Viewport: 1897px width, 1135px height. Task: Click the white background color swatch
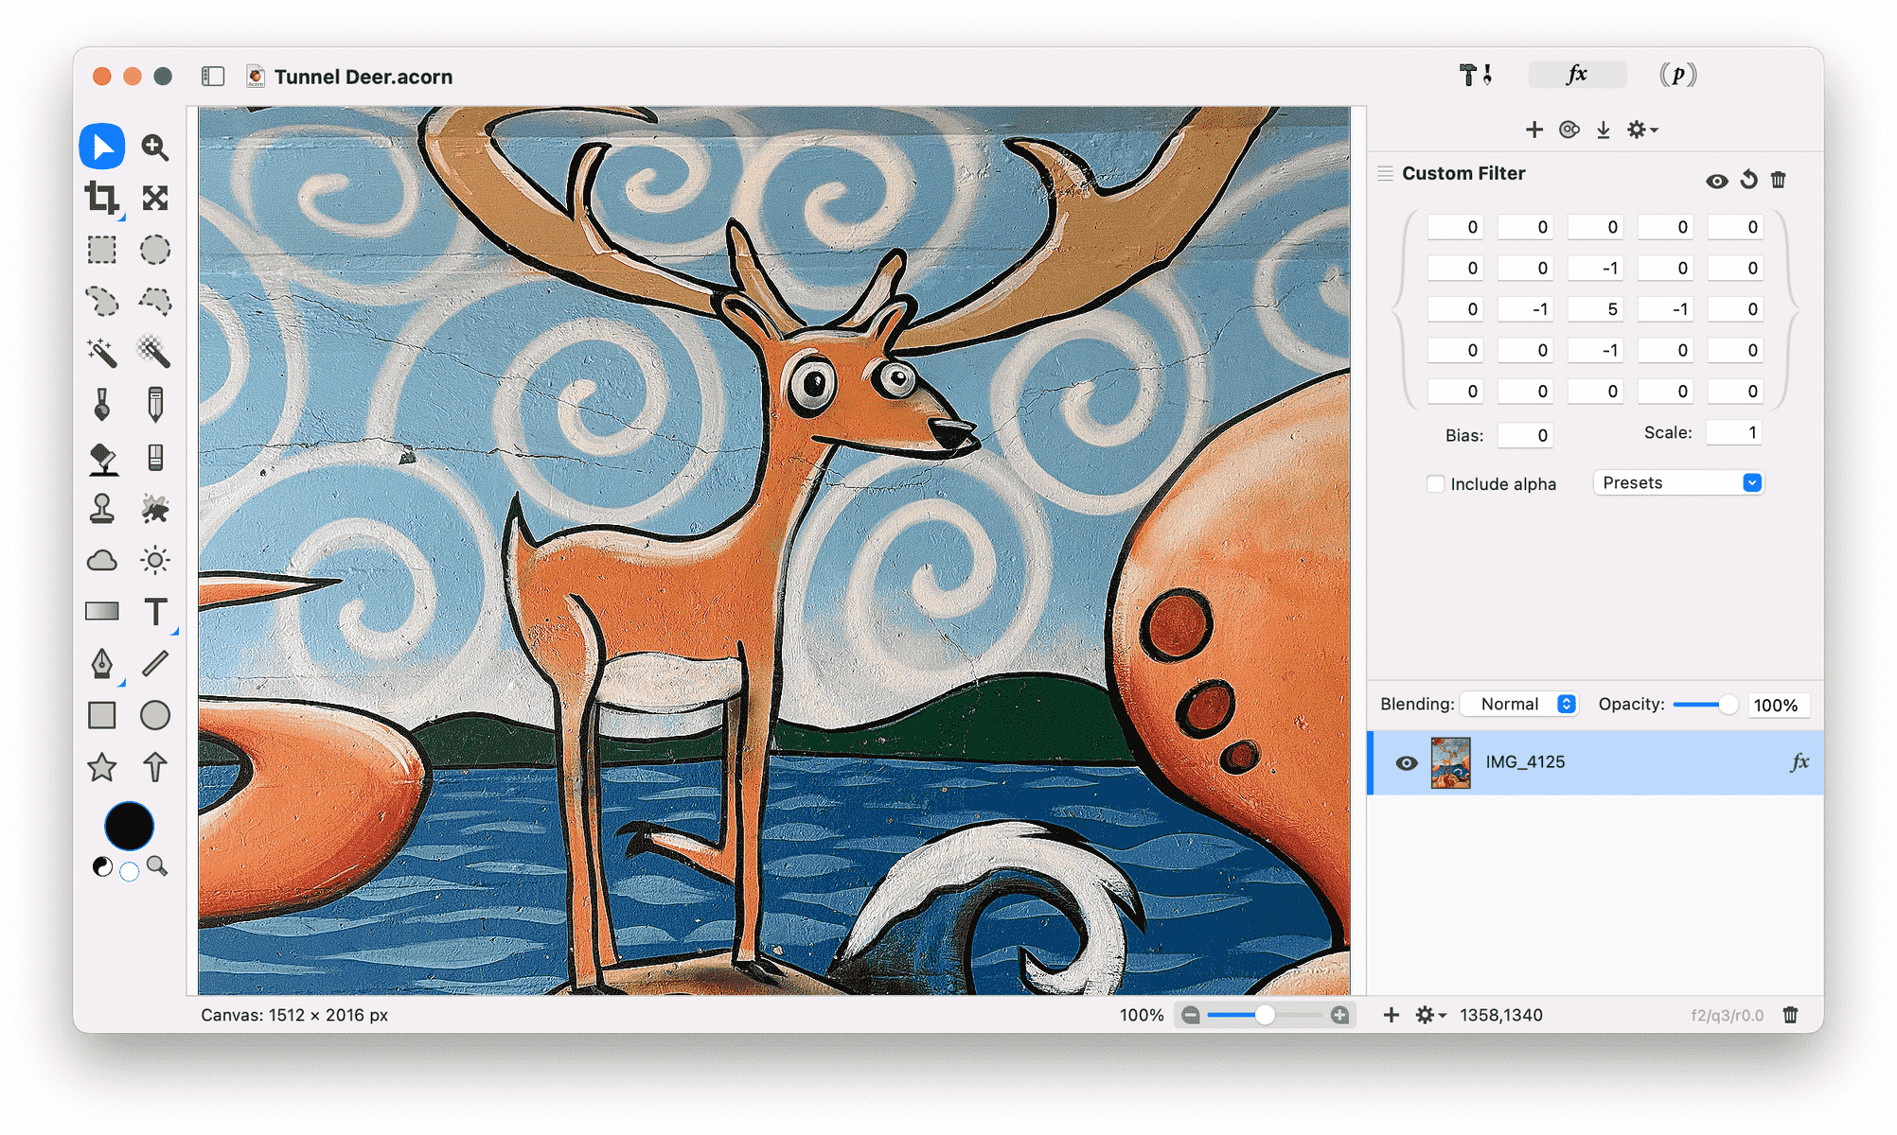[130, 871]
